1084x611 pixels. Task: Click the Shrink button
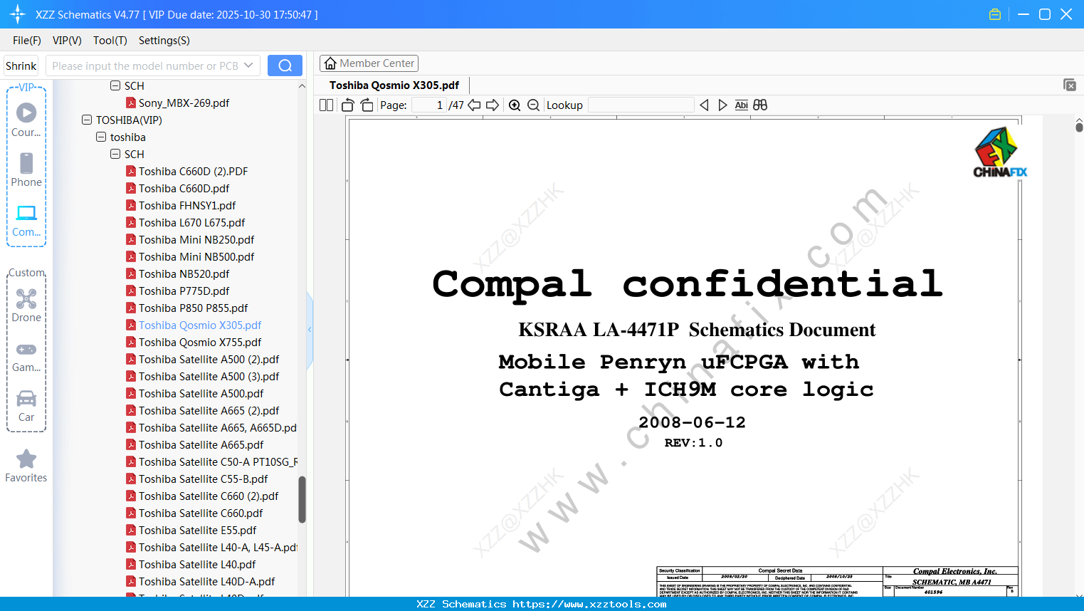pyautogui.click(x=21, y=66)
